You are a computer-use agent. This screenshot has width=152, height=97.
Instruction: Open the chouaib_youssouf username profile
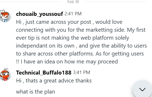click(x=39, y=14)
